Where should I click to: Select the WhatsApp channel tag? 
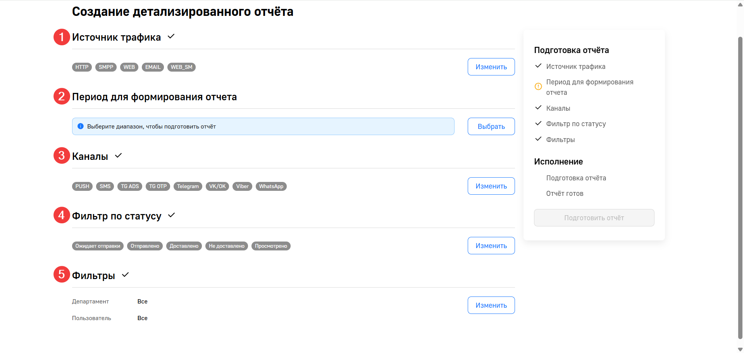point(271,187)
